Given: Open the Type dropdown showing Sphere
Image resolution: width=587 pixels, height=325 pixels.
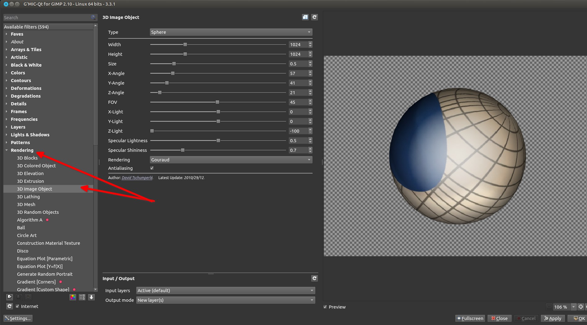Looking at the screenshot, I should 231,32.
